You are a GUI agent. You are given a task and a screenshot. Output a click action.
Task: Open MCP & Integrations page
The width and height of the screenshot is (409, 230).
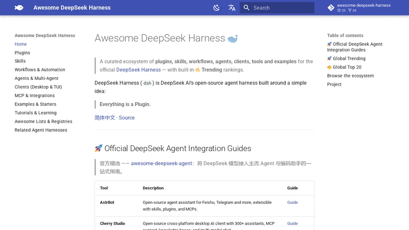click(35, 95)
